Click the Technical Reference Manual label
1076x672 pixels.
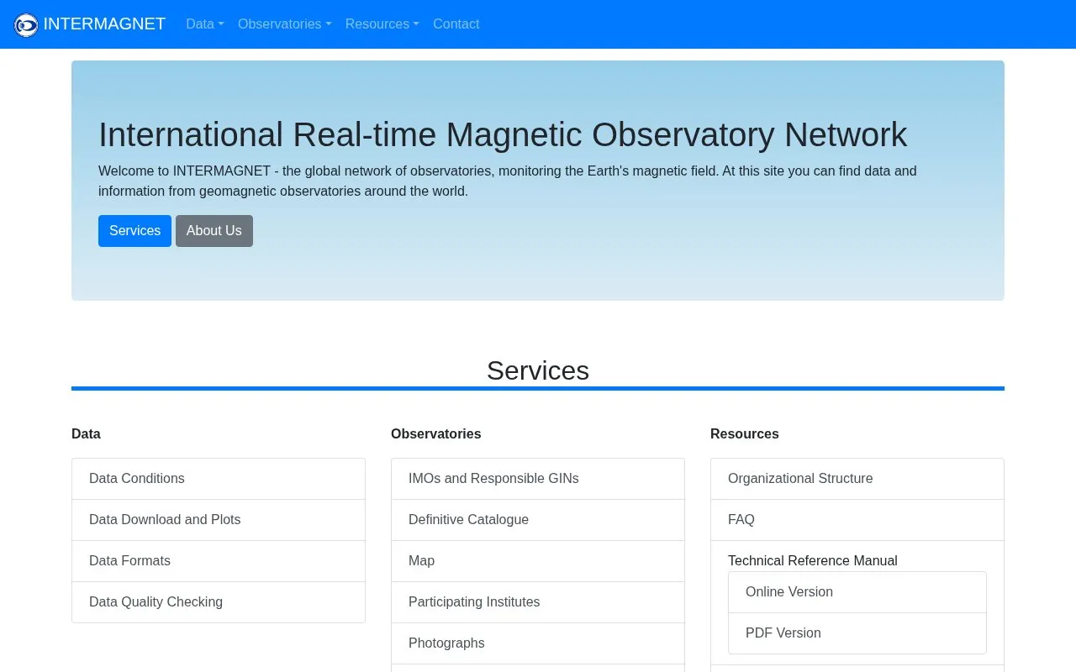(x=813, y=561)
